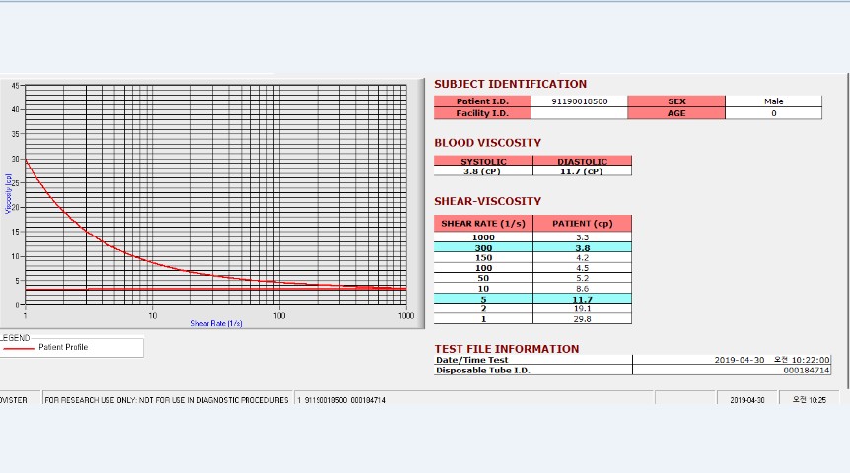Select shear rate row 1000
This screenshot has width=850, height=473.
(x=483, y=237)
